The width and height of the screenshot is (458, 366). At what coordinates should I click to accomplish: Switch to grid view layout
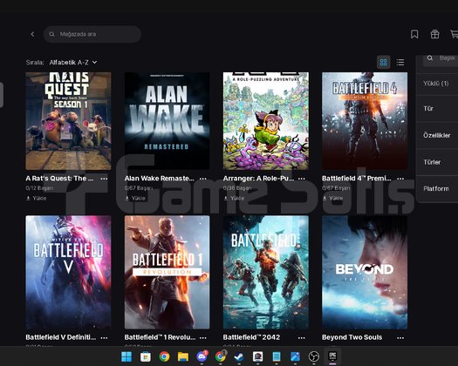[383, 62]
